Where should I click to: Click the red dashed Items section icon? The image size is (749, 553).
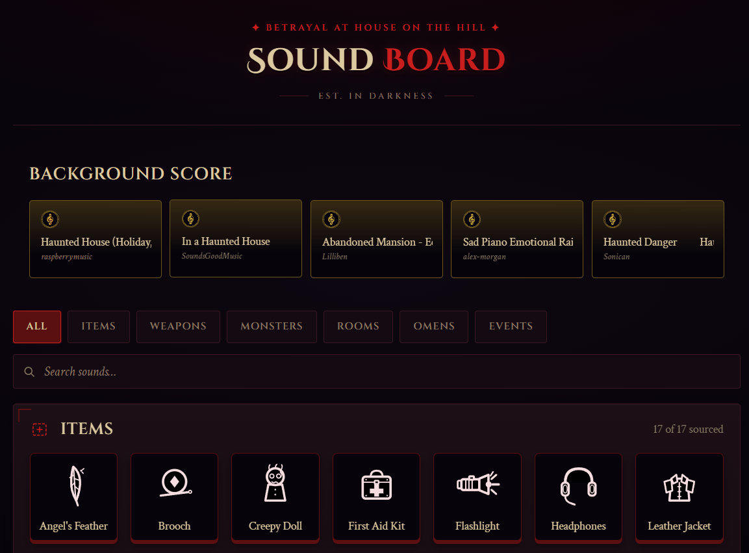click(40, 429)
